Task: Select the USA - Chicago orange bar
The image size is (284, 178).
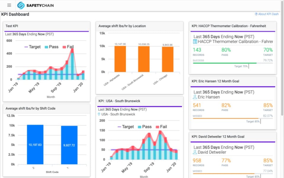Action: click(x=167, y=59)
